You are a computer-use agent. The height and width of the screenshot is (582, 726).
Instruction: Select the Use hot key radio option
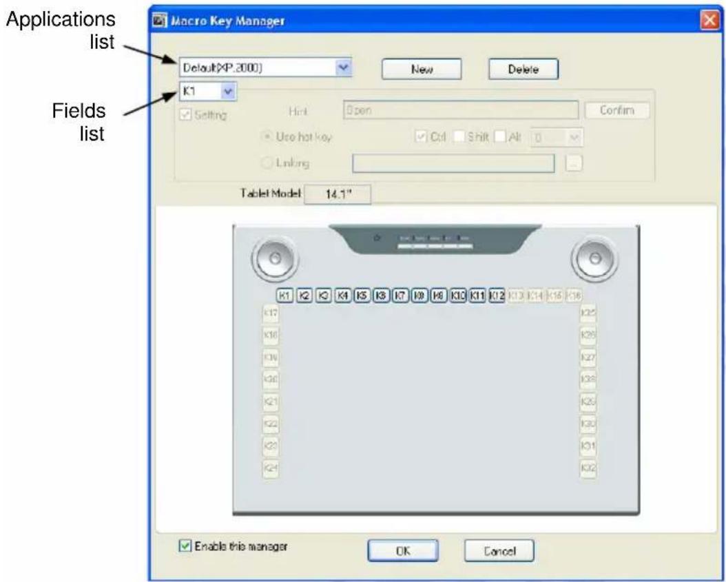(x=267, y=136)
